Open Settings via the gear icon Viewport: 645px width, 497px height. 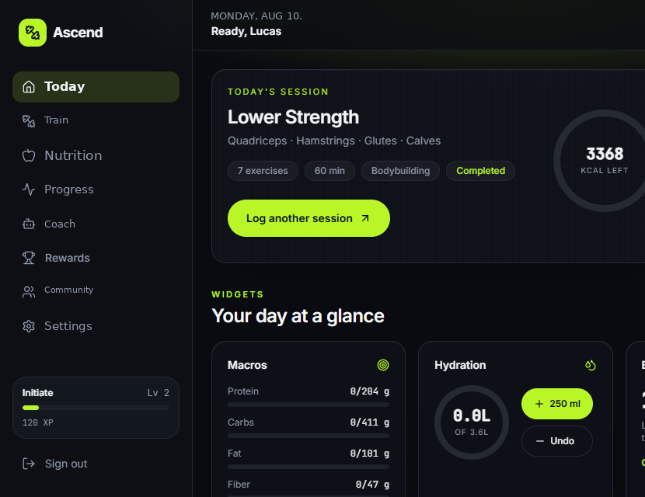click(x=29, y=326)
